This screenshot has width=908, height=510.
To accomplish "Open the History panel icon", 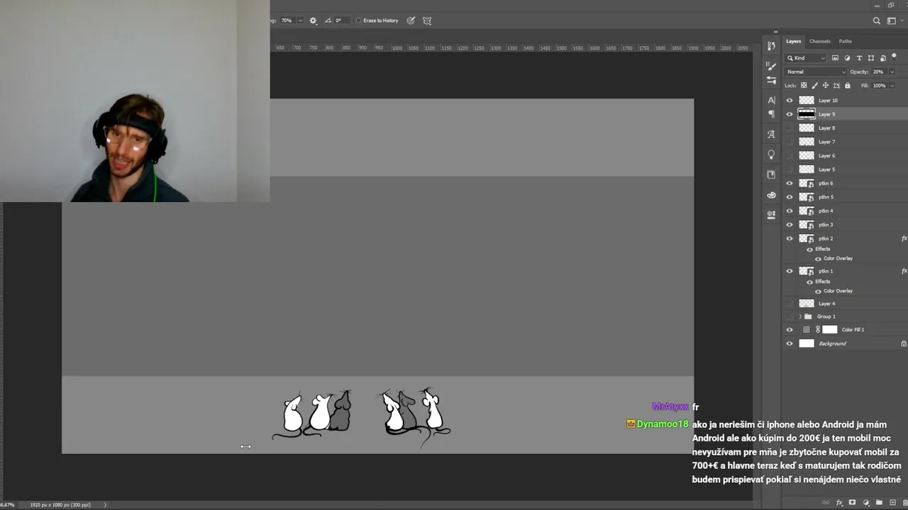I will pos(771,46).
